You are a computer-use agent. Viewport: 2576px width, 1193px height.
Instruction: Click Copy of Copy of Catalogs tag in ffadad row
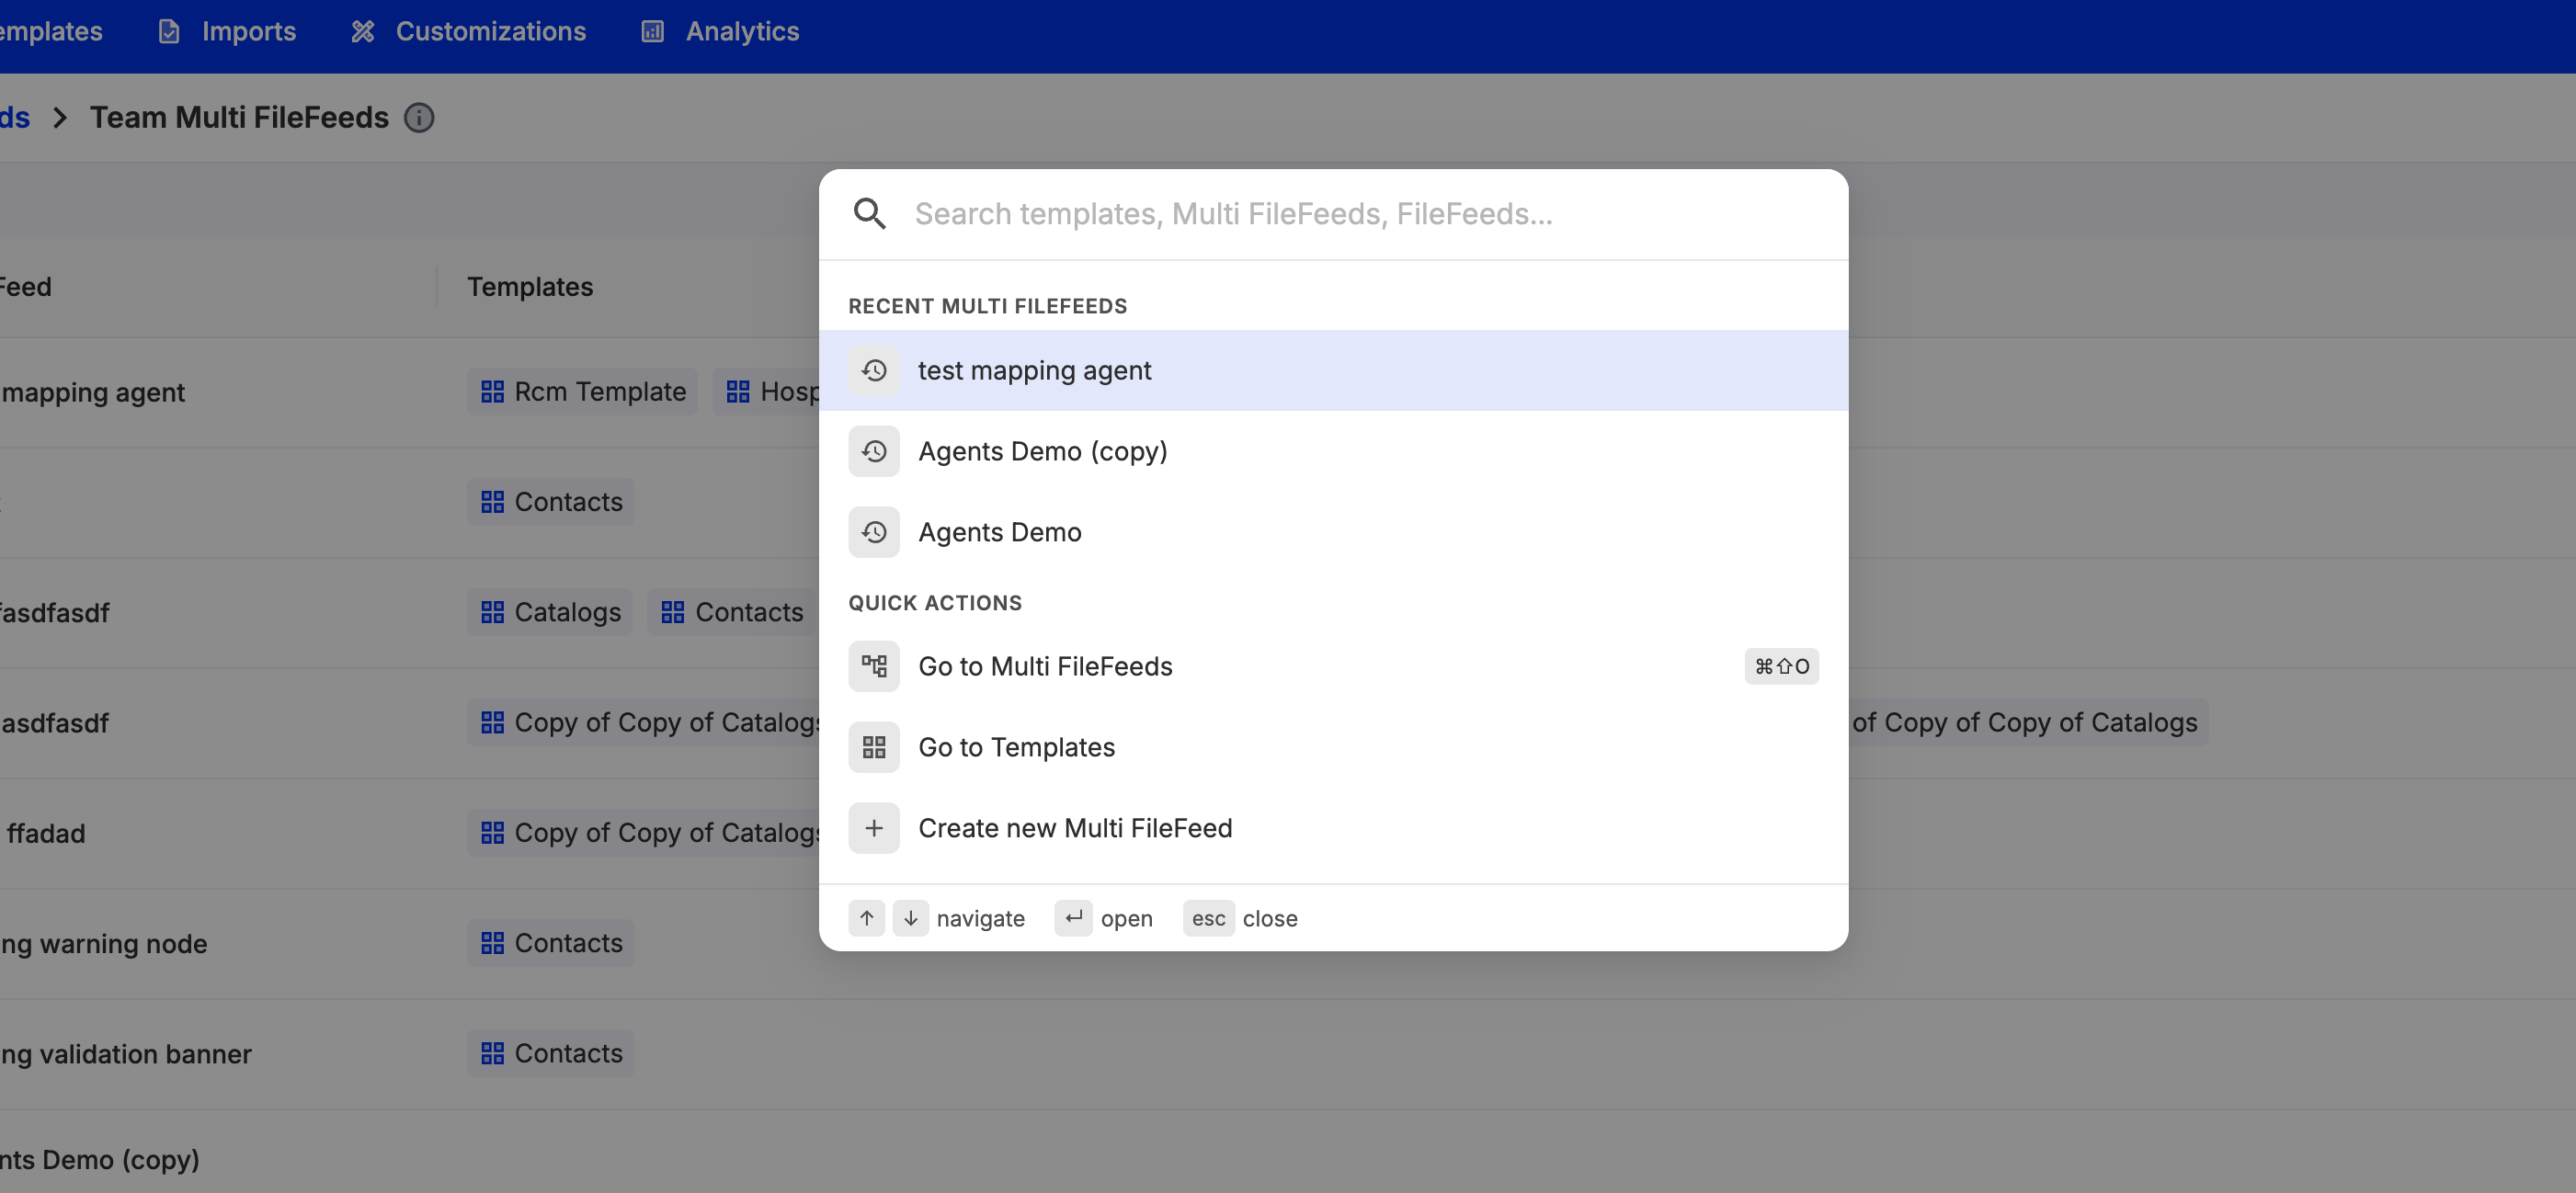[644, 832]
